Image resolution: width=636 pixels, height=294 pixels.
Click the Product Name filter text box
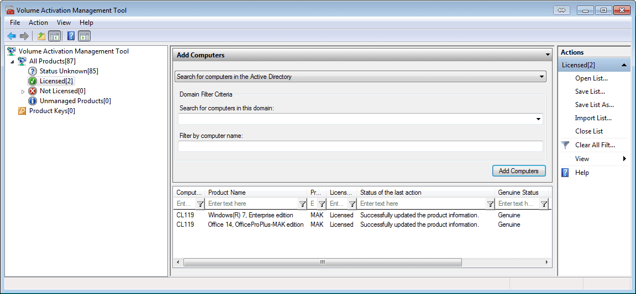pyautogui.click(x=253, y=204)
